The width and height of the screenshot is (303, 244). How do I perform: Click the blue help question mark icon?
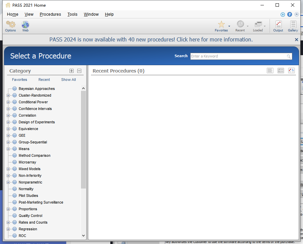(290, 14)
